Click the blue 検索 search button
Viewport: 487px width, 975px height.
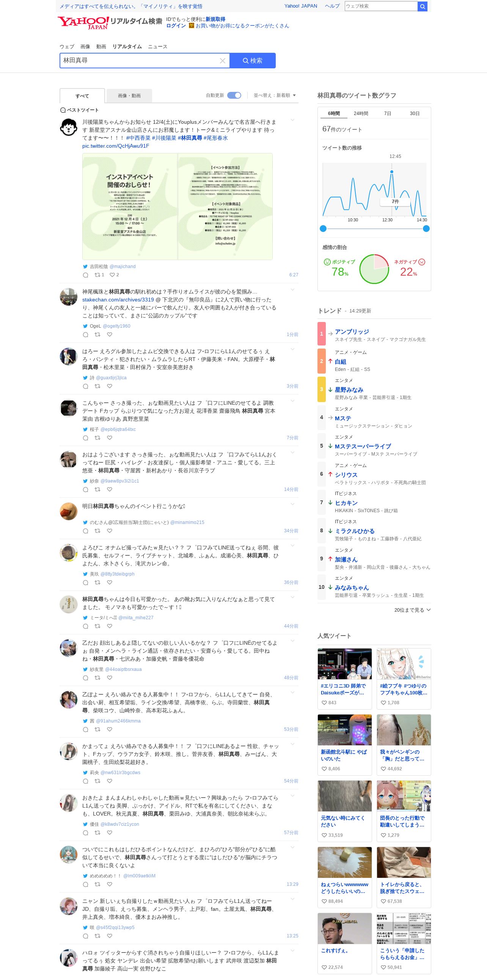pyautogui.click(x=253, y=61)
